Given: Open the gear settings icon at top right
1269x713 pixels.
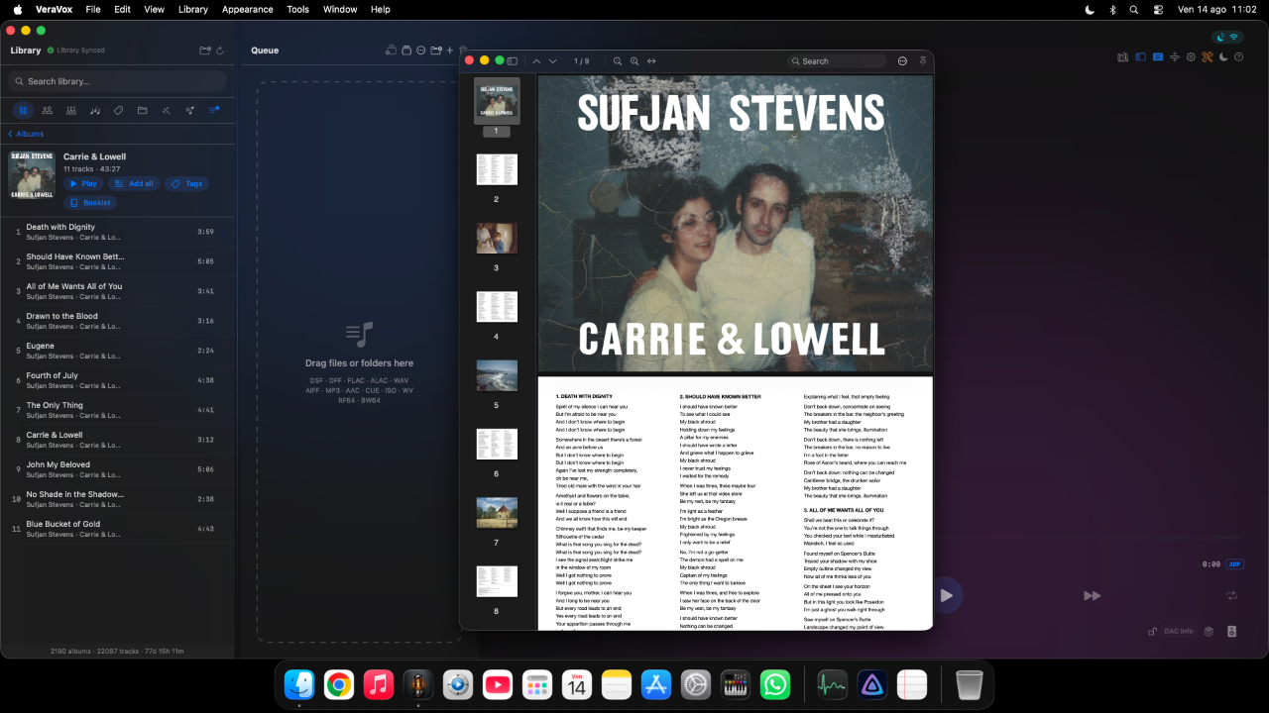Looking at the screenshot, I should pos(1191,56).
